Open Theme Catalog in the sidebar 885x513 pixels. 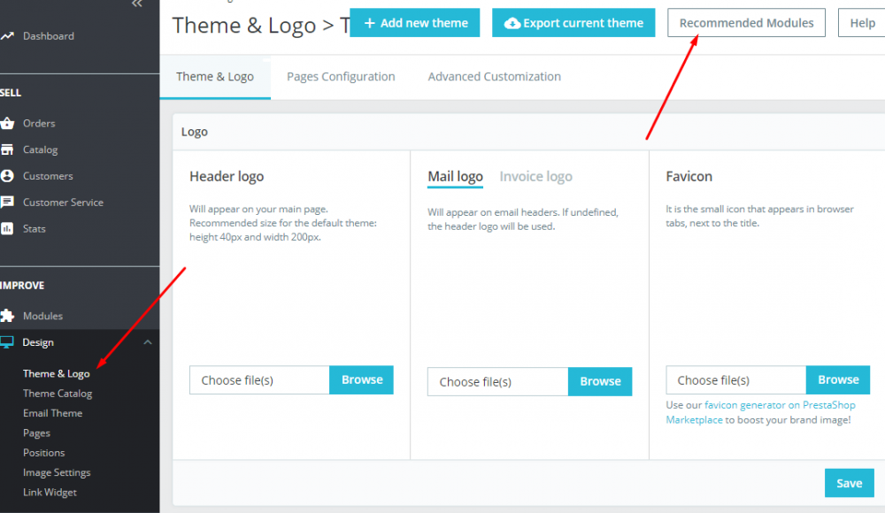click(58, 394)
